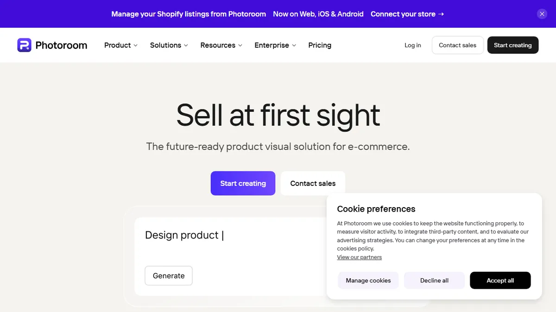Click the black Start creating header button
Image resolution: width=556 pixels, height=312 pixels.
point(513,45)
